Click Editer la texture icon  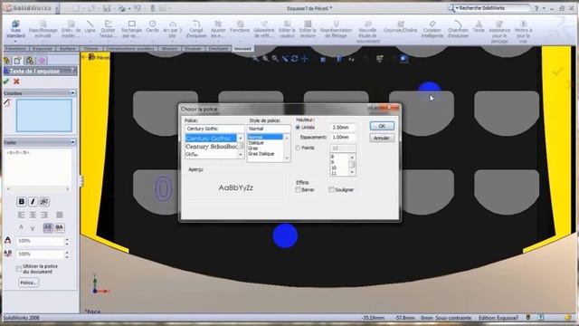[308, 29]
